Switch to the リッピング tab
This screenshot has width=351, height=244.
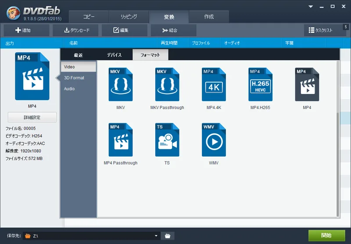tap(129, 17)
